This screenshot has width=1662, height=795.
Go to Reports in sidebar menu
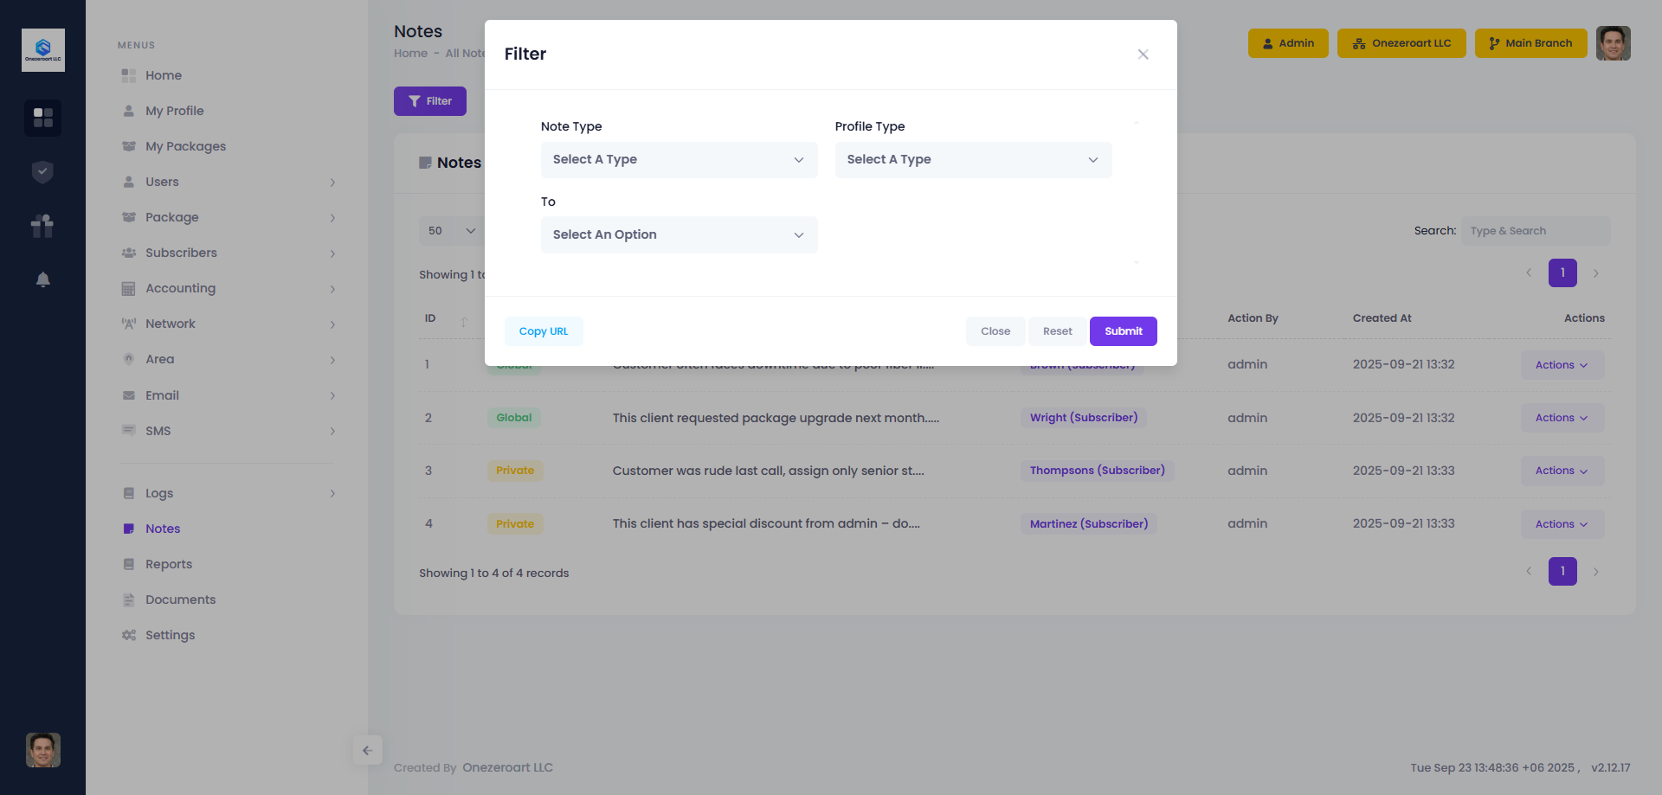pos(169,564)
